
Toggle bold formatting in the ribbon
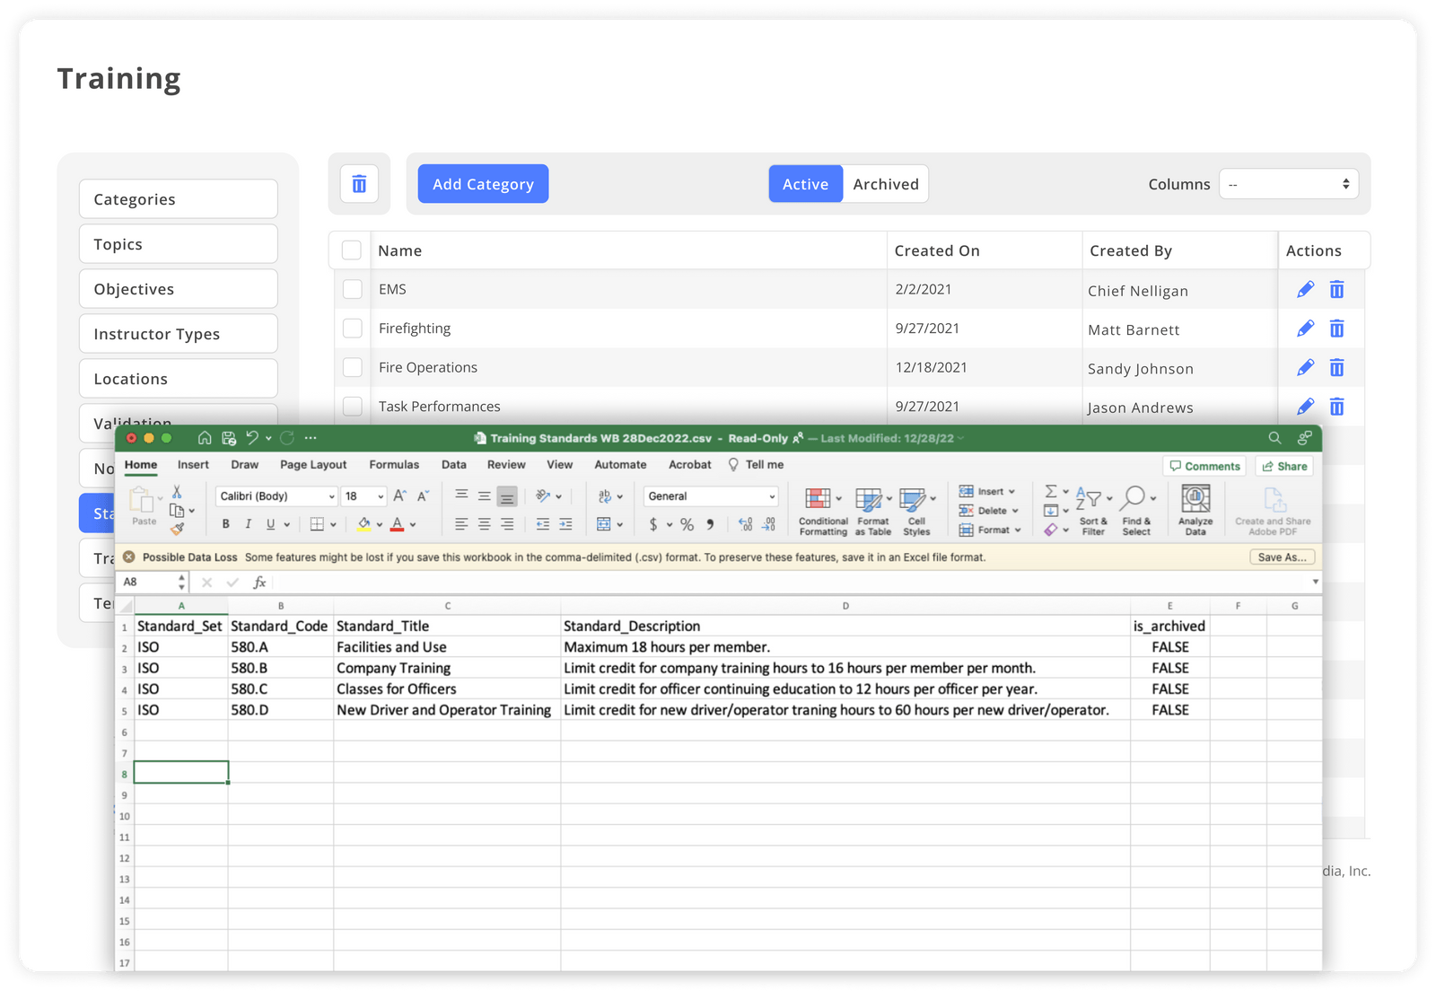point(225,523)
